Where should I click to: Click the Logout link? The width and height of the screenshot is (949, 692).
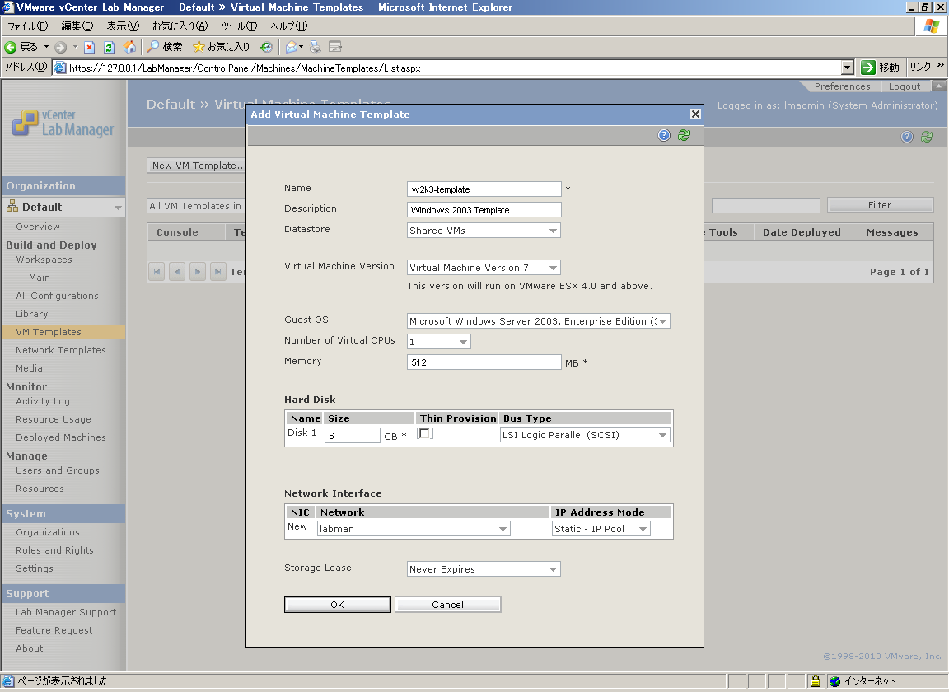(x=905, y=86)
